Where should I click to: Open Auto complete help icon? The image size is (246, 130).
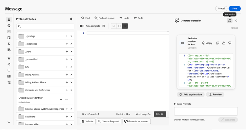(104, 26)
